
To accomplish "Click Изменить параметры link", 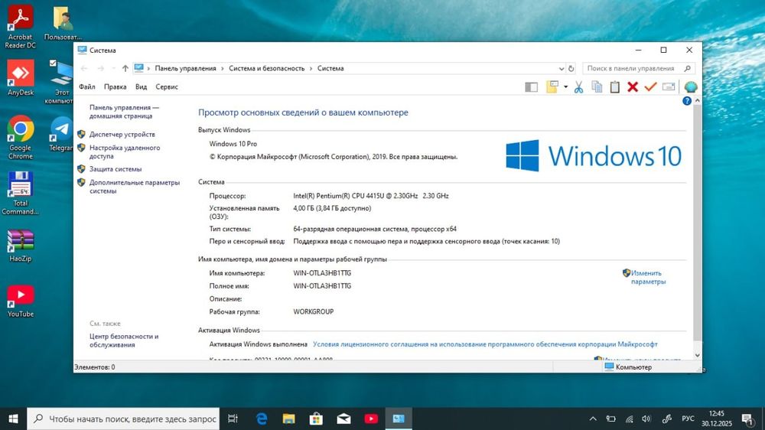I will point(648,277).
